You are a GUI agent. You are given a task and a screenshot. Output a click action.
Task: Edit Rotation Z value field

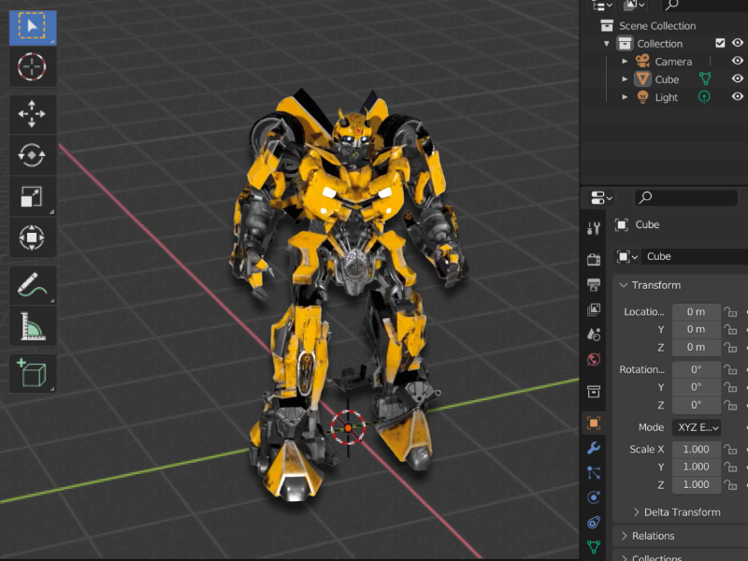(696, 406)
